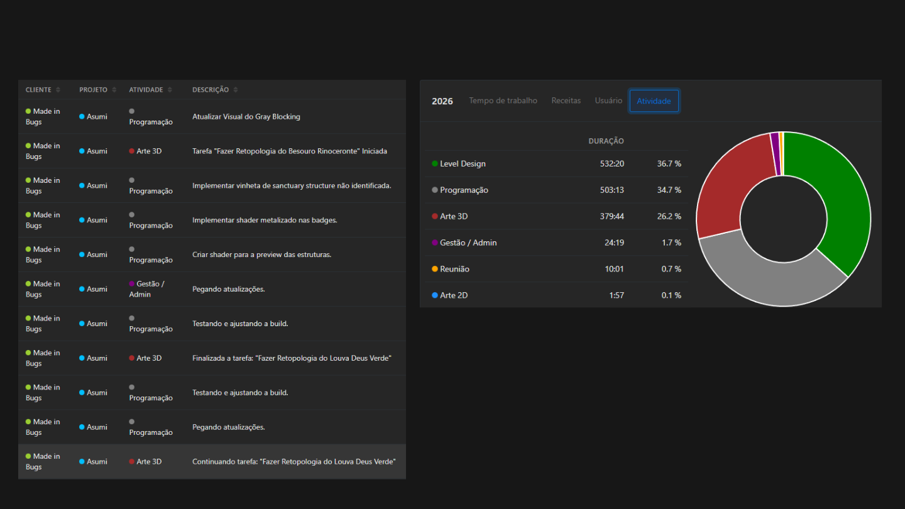905x509 pixels.
Task: Click the gray Programação legend dot
Action: click(x=435, y=190)
